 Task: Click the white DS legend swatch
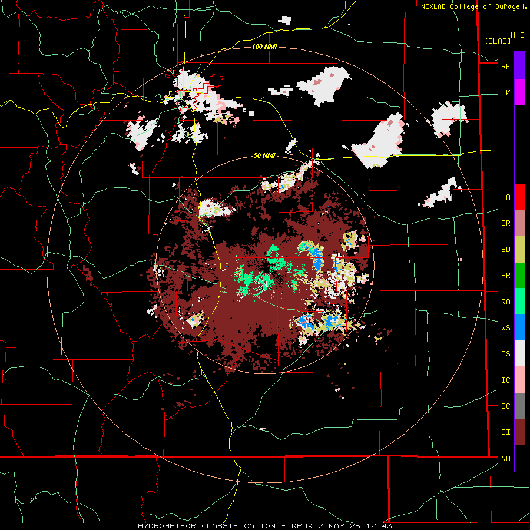(520, 353)
